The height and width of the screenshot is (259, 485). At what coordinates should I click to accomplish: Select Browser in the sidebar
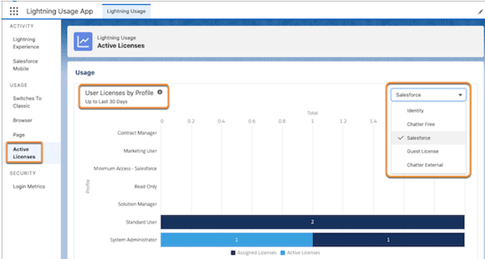click(x=23, y=120)
